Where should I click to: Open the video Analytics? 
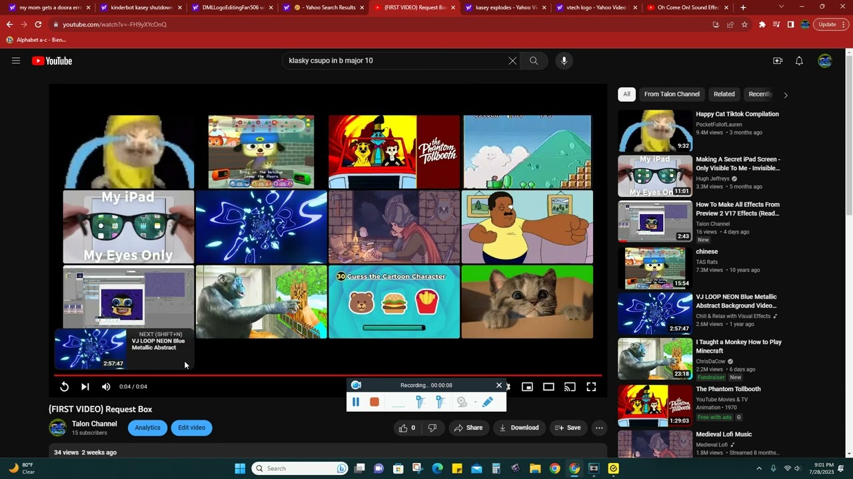[148, 428]
